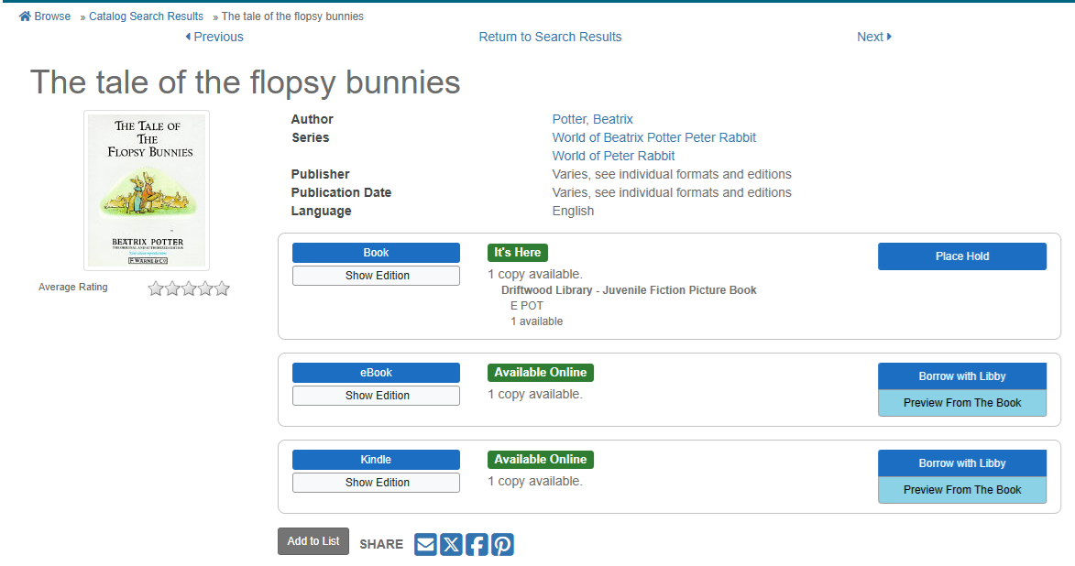Borrow the eBook with Libby
Viewport: 1075px width, 566px height.
[x=961, y=376]
